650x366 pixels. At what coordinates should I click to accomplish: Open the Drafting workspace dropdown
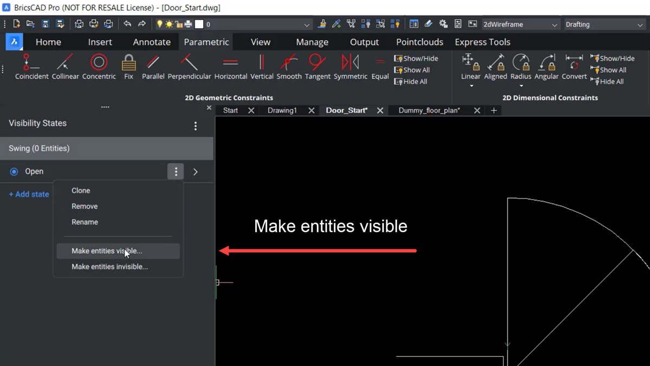coord(603,24)
